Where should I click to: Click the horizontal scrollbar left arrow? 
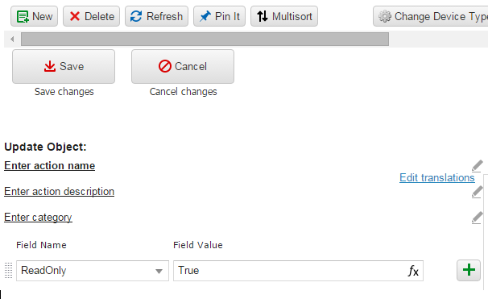pyautogui.click(x=12, y=39)
